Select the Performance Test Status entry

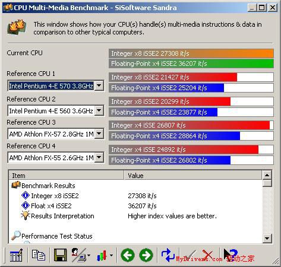point(57,236)
